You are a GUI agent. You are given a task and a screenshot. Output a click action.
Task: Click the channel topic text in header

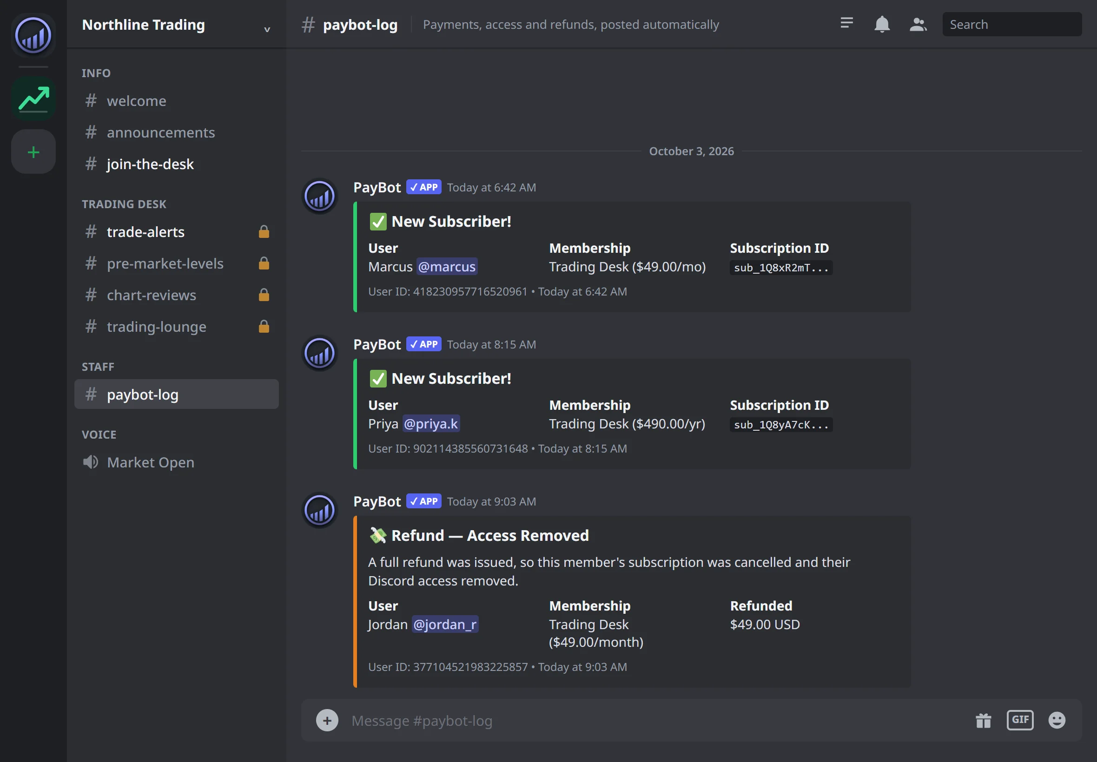[571, 24]
